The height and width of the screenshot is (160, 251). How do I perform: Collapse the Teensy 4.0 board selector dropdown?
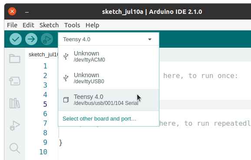click(109, 39)
